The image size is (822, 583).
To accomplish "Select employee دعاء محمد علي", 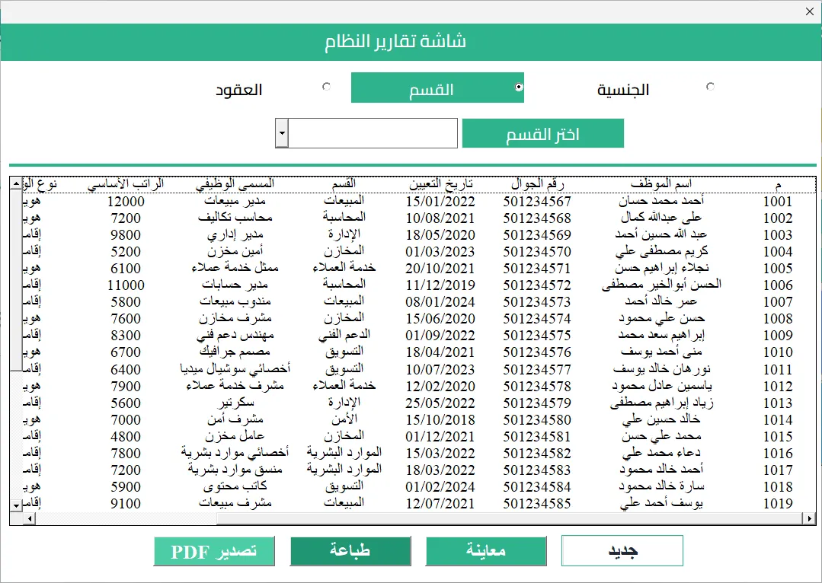I will coord(661,453).
